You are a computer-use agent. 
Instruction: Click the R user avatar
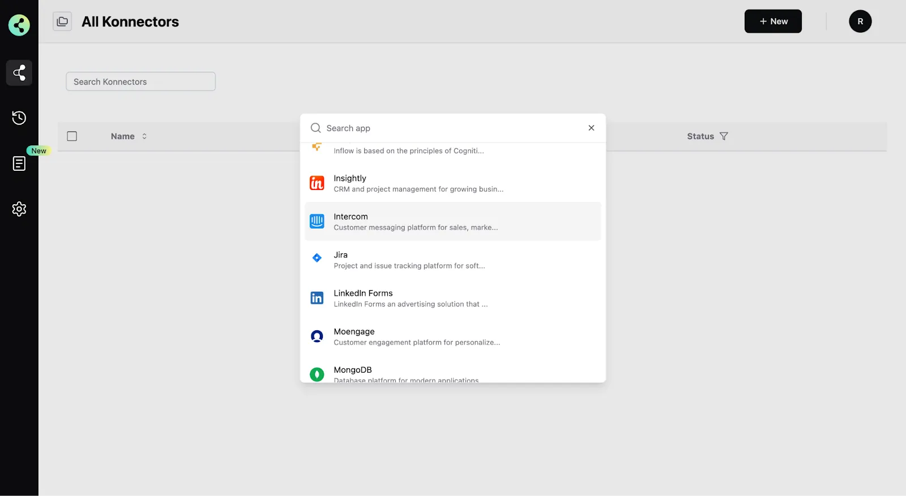tap(860, 21)
